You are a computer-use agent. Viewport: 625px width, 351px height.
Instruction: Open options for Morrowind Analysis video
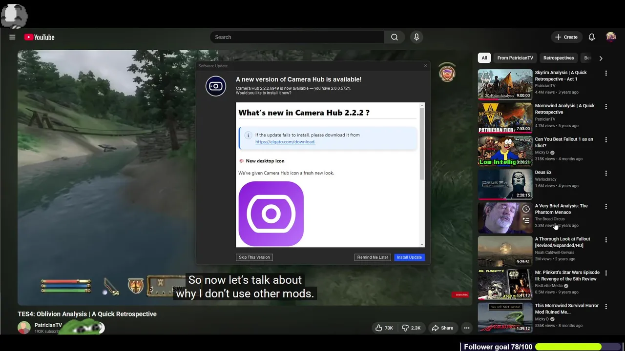pyautogui.click(x=606, y=106)
